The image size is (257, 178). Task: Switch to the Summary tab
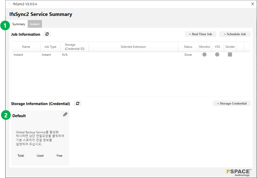pos(19,24)
